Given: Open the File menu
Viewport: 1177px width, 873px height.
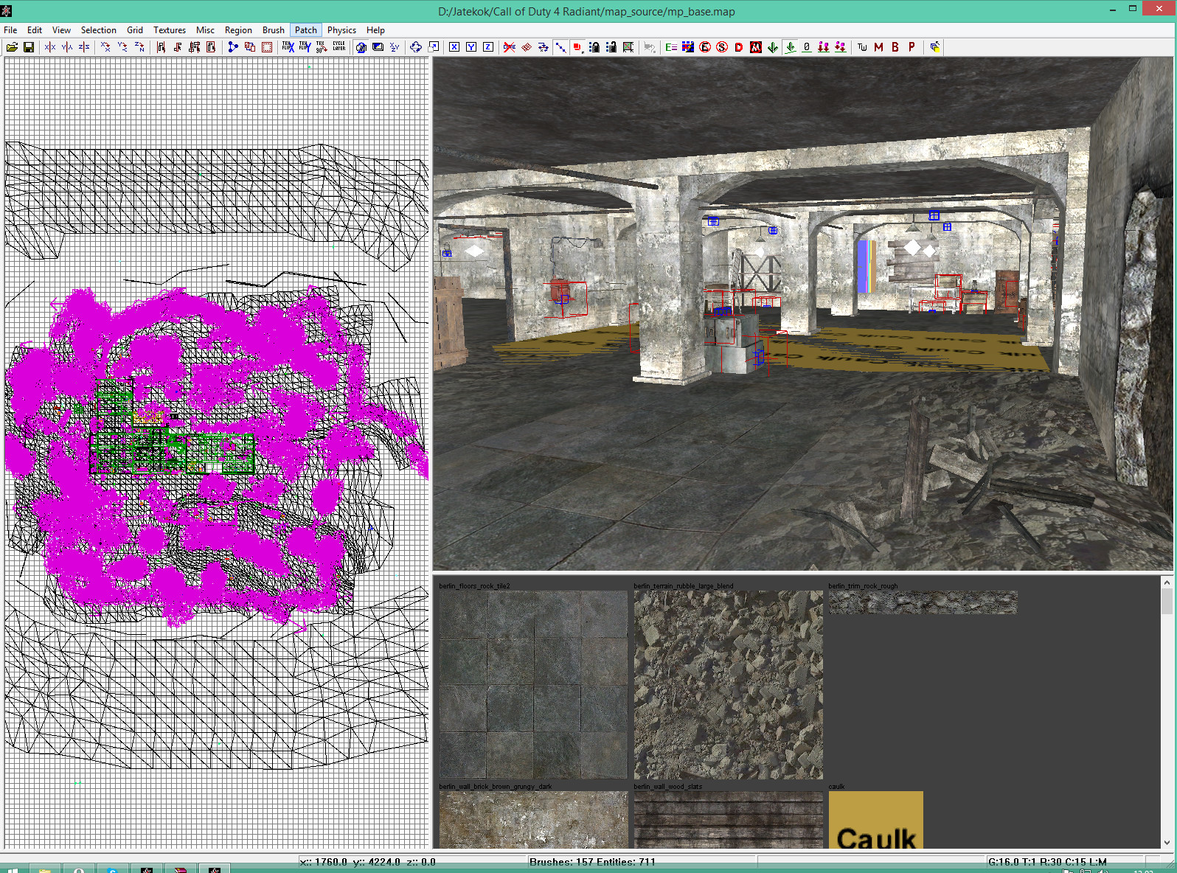Looking at the screenshot, I should pyautogui.click(x=10, y=30).
